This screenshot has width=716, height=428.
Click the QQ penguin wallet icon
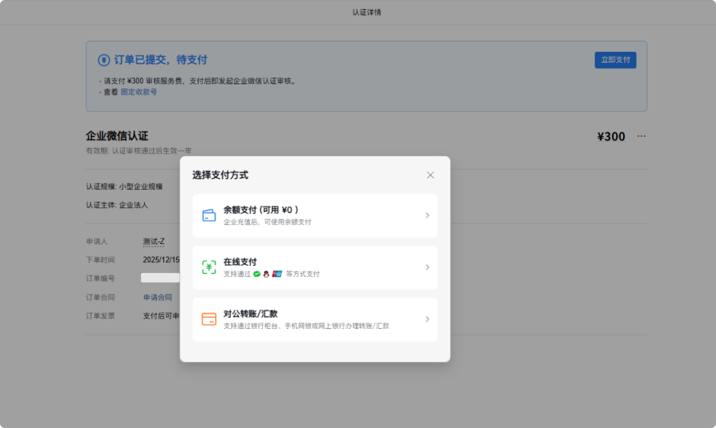266,274
